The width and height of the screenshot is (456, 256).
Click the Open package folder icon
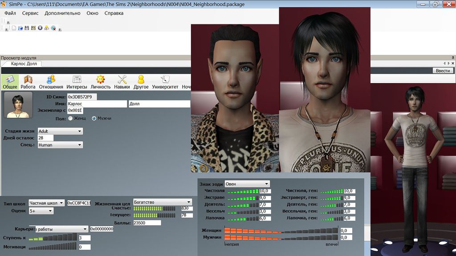point(20,28)
